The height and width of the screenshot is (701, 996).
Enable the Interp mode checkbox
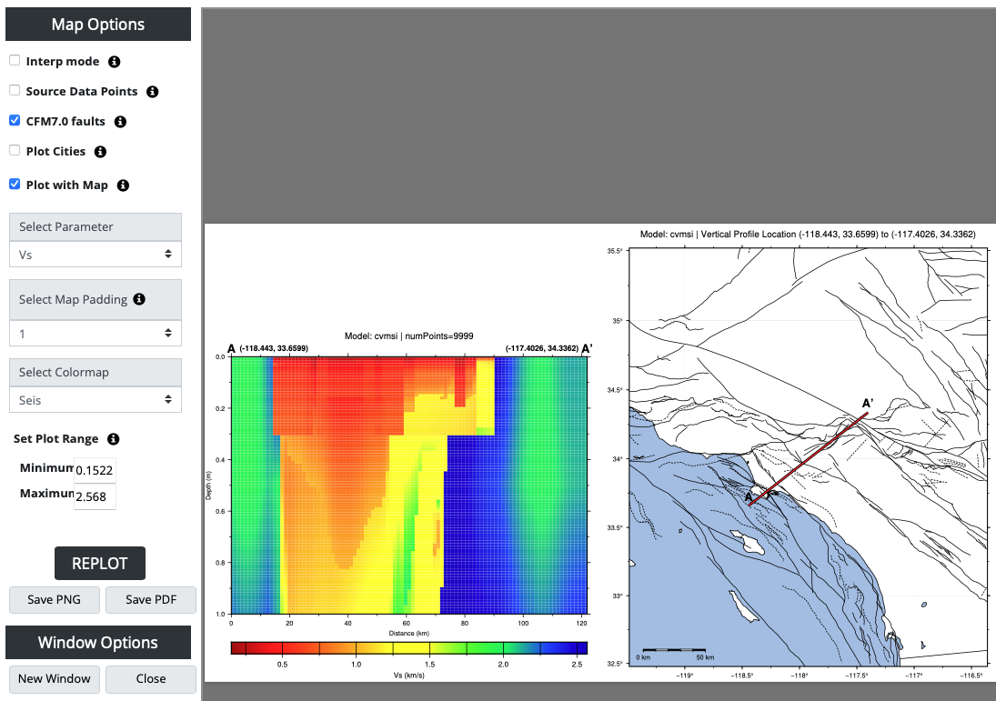(15, 61)
